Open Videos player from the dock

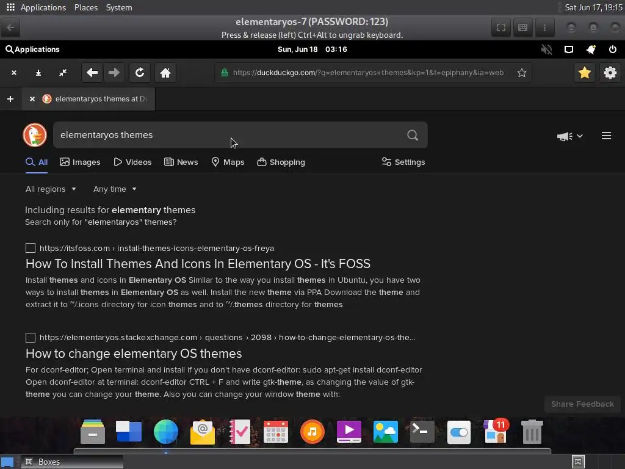pyautogui.click(x=349, y=432)
